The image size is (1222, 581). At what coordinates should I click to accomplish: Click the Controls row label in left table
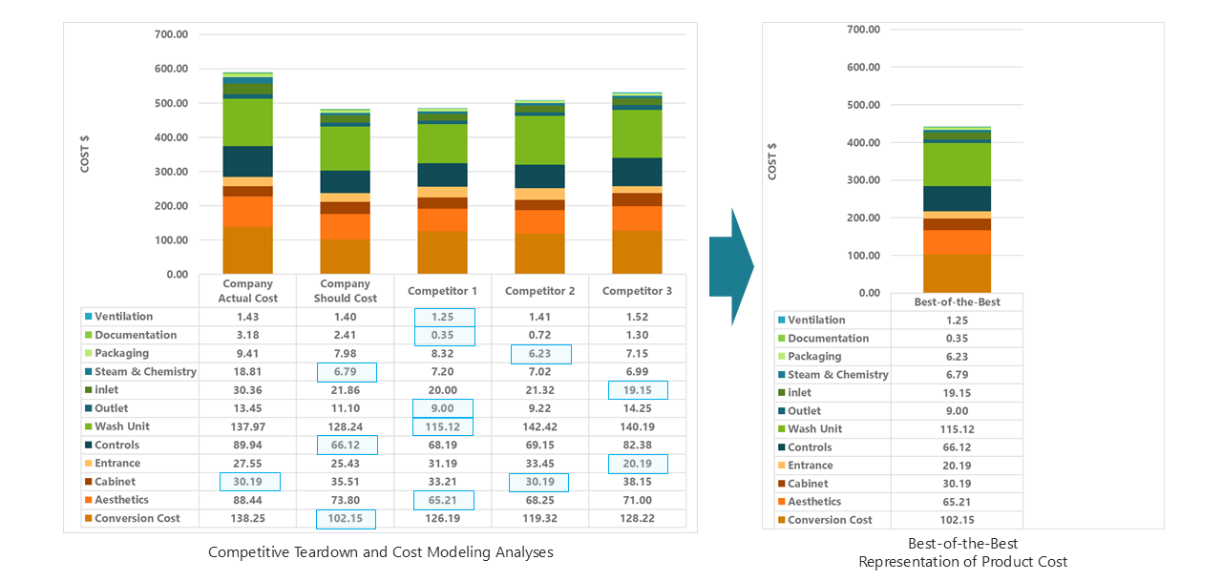[116, 445]
